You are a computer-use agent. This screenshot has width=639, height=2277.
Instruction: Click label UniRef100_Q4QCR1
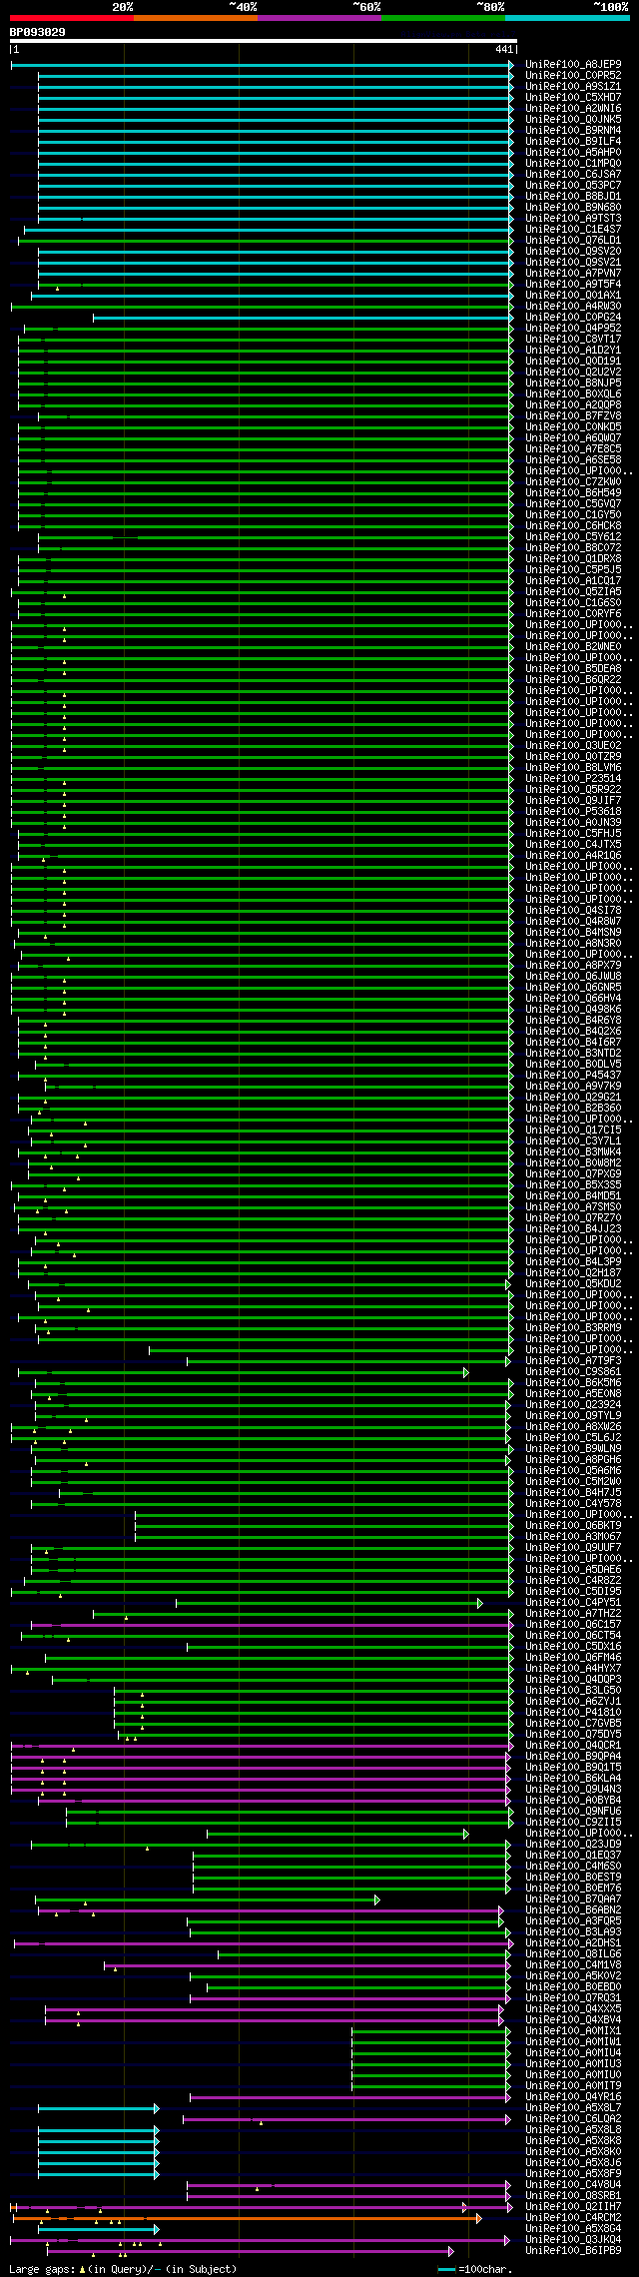click(x=573, y=1746)
